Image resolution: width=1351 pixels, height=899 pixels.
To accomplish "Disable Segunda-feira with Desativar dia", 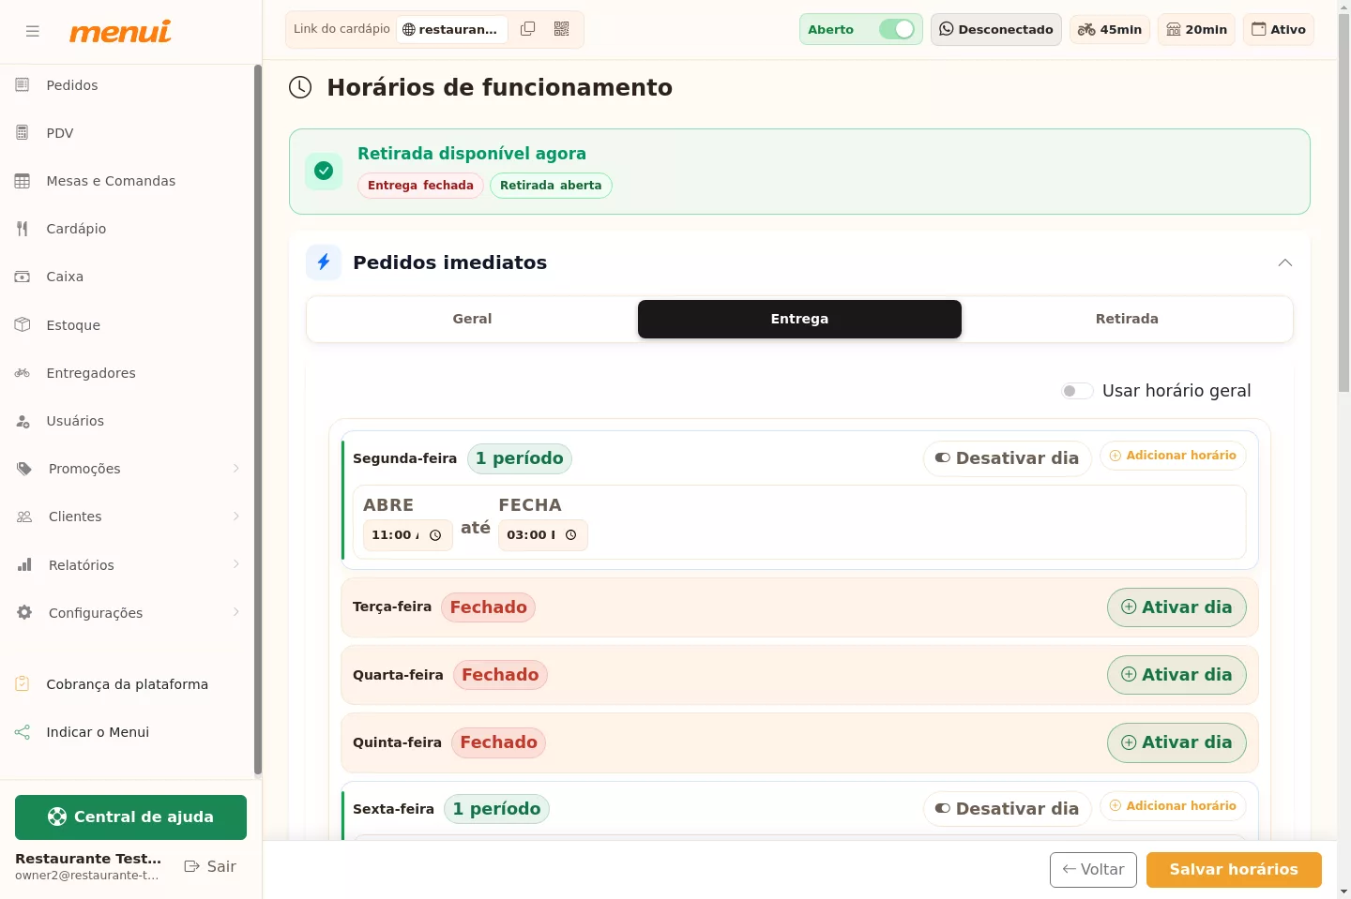I will pos(1008,458).
